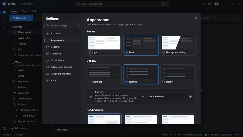
Task: Collapse the Favorites section
Action: [x=10, y=27]
